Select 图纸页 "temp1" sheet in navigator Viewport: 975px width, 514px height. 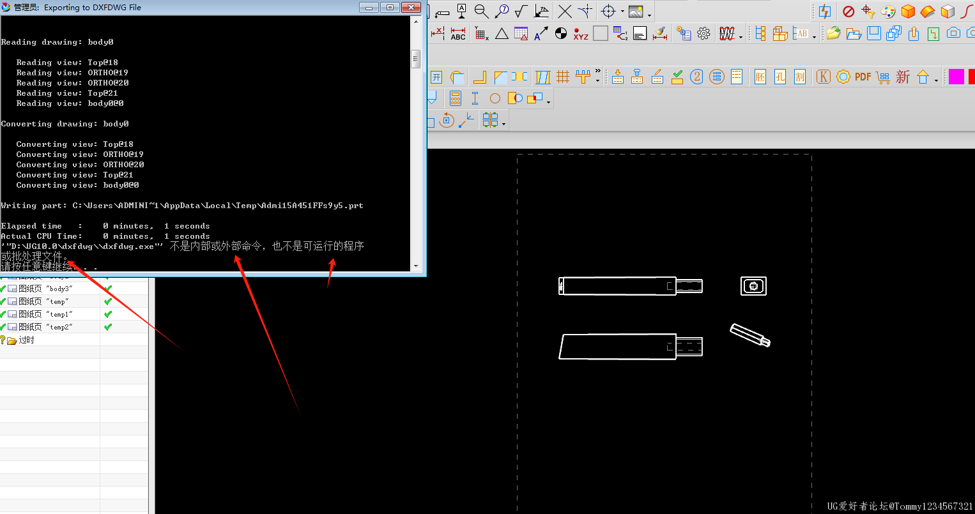click(45, 314)
